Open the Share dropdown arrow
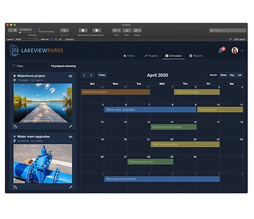Screen dimensions: 254x219 140,30
